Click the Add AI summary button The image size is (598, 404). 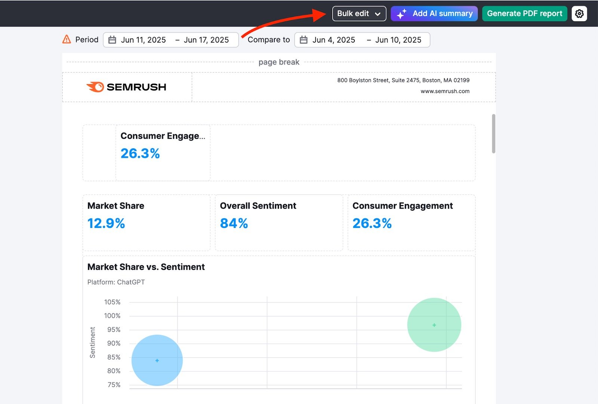point(434,13)
